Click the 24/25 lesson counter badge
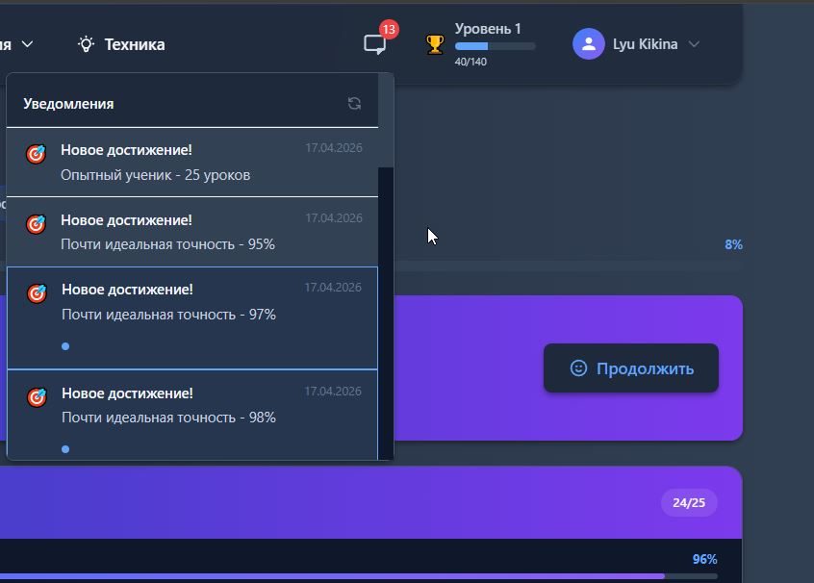This screenshot has width=814, height=583. coord(688,503)
